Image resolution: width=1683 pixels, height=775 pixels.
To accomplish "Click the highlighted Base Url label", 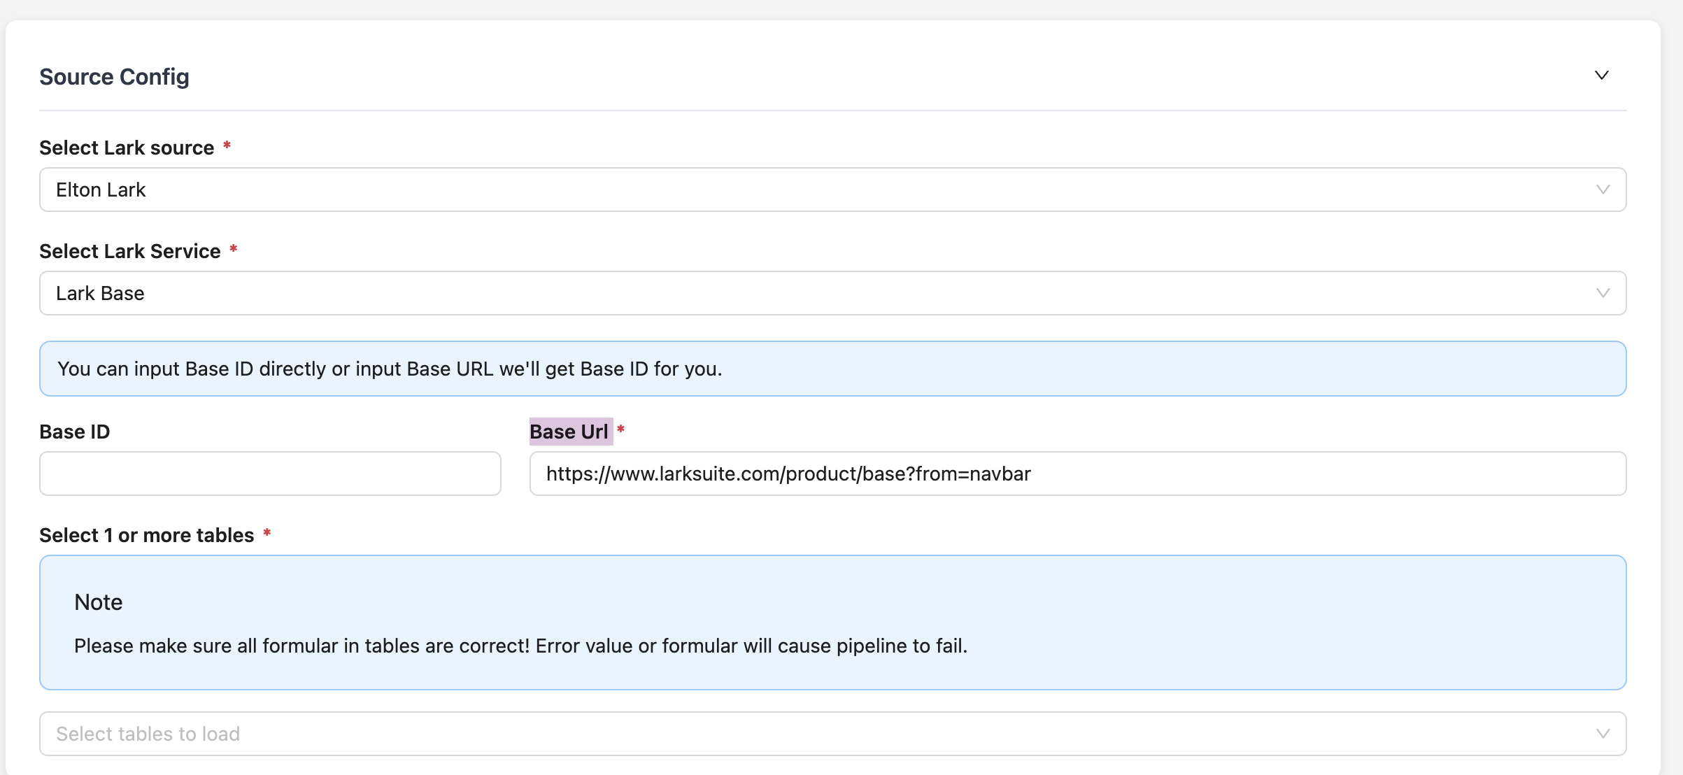I will (x=569, y=432).
